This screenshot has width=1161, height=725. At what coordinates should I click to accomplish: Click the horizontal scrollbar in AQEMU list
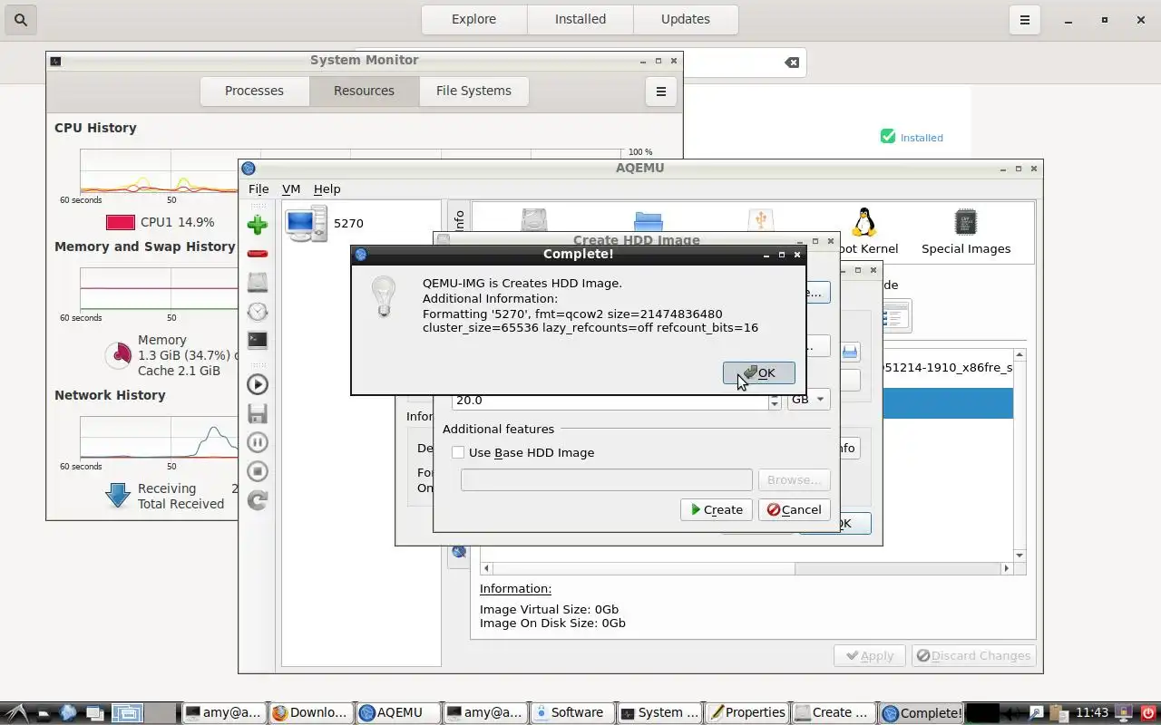coord(746,568)
